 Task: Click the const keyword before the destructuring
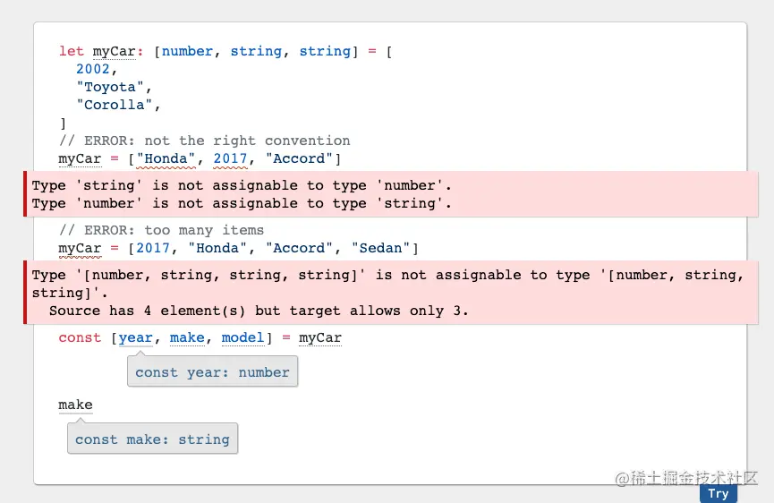click(80, 337)
